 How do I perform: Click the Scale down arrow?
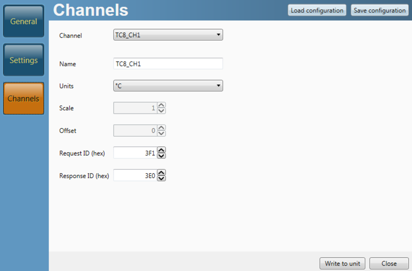pos(161,111)
